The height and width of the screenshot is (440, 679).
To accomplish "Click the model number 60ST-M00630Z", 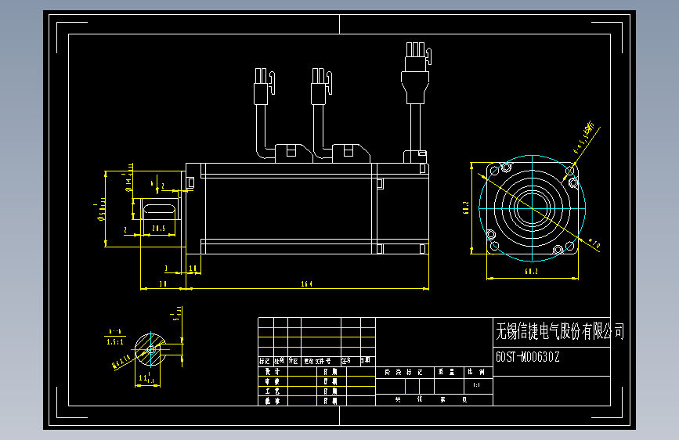I will coord(527,357).
